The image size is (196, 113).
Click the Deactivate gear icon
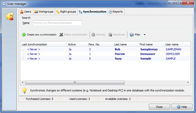pos(110,35)
